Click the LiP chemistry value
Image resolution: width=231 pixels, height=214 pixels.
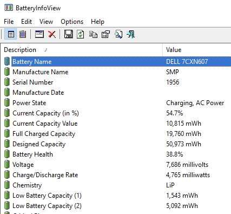170,185
